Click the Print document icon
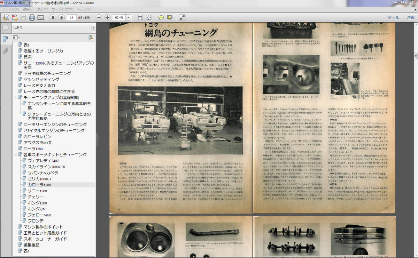The height and width of the screenshot is (258, 418). tap(32, 17)
